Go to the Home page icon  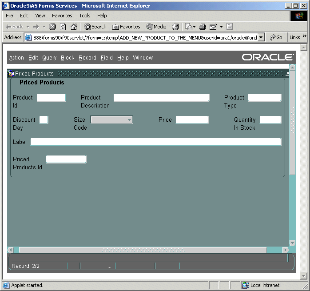click(74, 27)
